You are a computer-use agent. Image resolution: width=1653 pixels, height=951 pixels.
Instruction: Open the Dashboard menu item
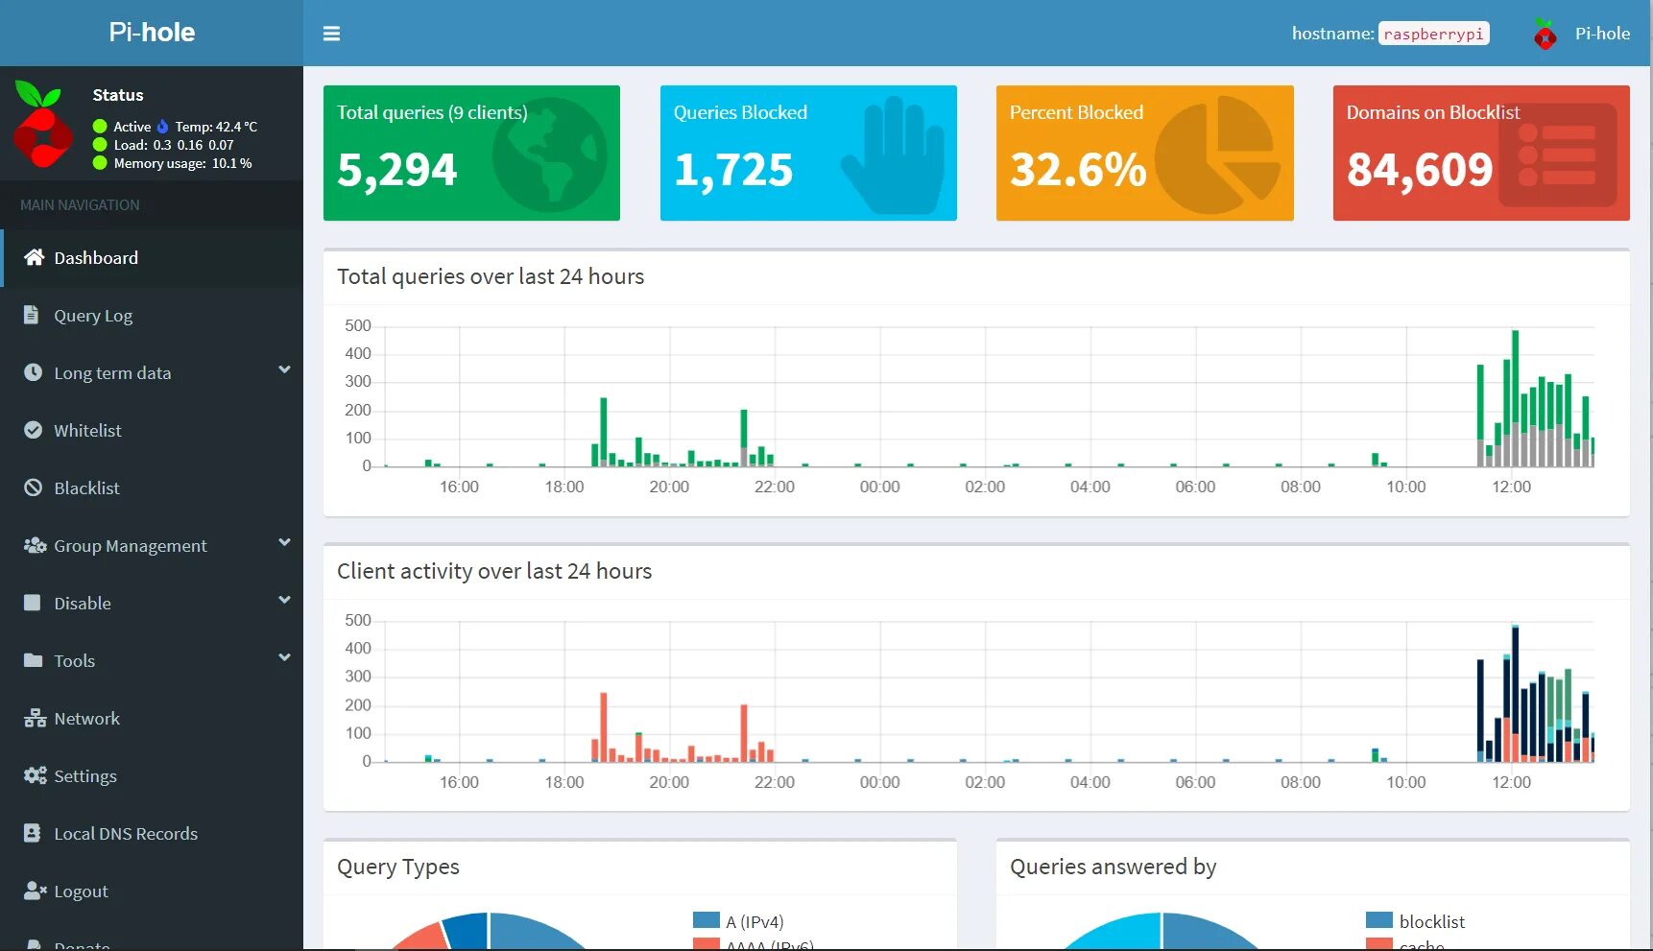[x=152, y=257]
